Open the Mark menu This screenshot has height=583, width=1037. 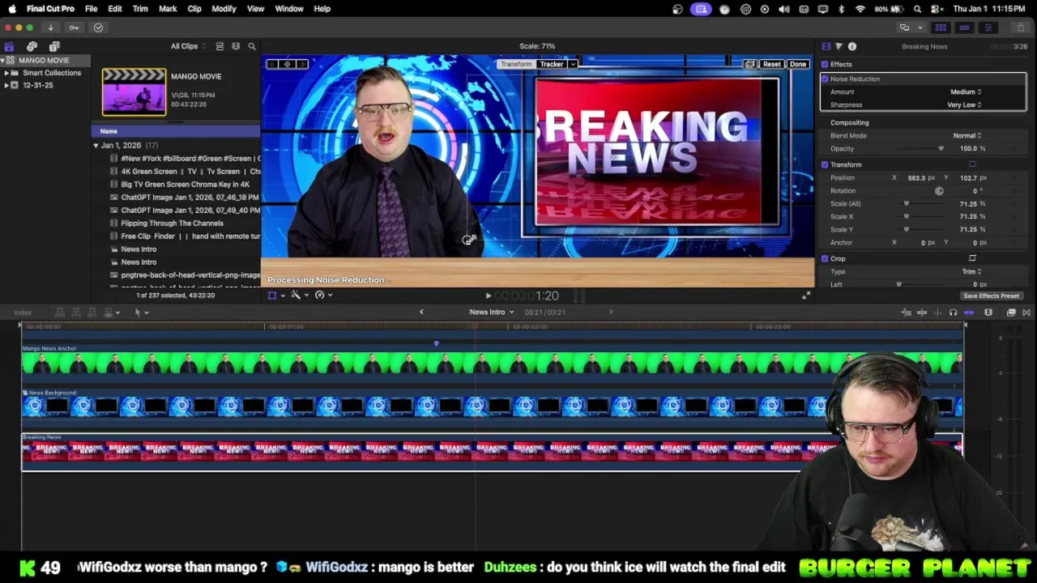[x=168, y=9]
